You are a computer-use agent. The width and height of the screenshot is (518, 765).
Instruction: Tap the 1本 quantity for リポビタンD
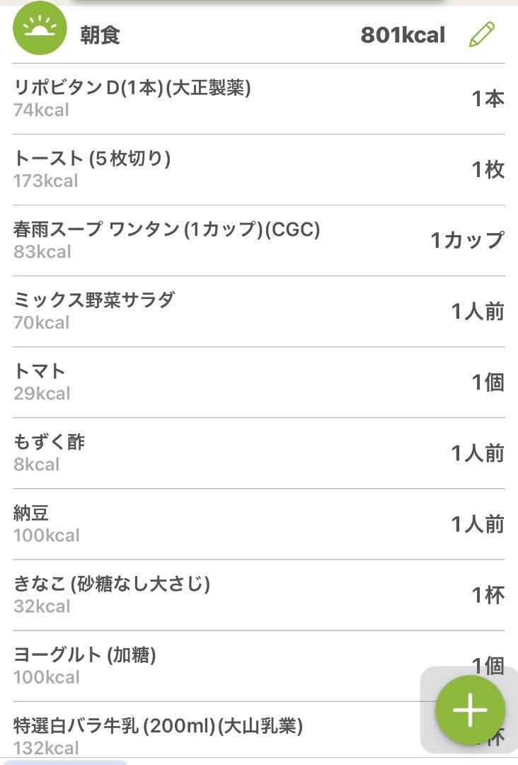488,99
